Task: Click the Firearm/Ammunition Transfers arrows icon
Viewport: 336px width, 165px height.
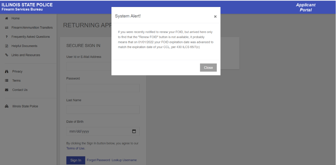Action: point(6,28)
